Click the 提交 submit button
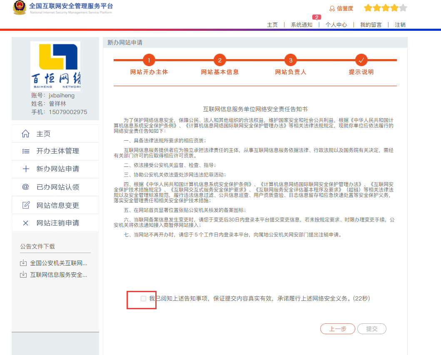The height and width of the screenshot is (355, 441). [x=371, y=328]
